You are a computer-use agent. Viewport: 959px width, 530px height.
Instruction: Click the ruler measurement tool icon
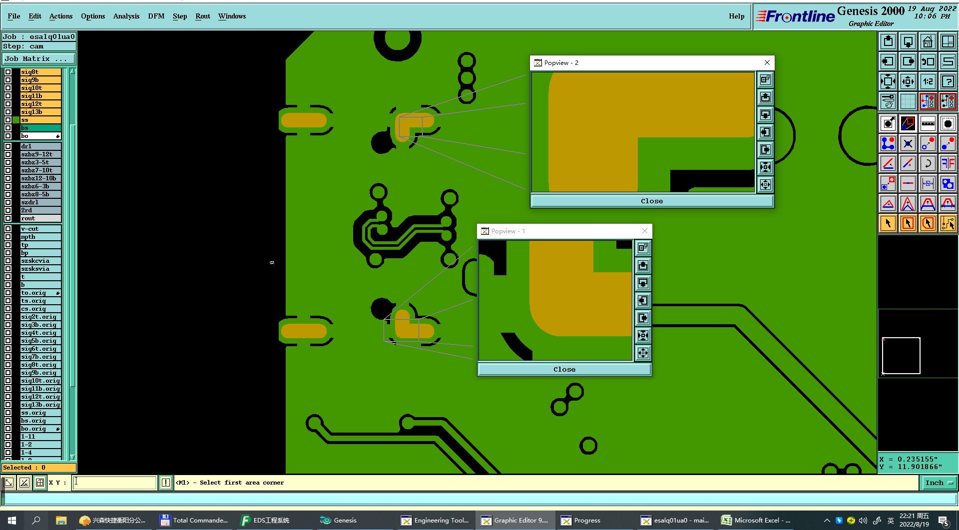click(928, 123)
